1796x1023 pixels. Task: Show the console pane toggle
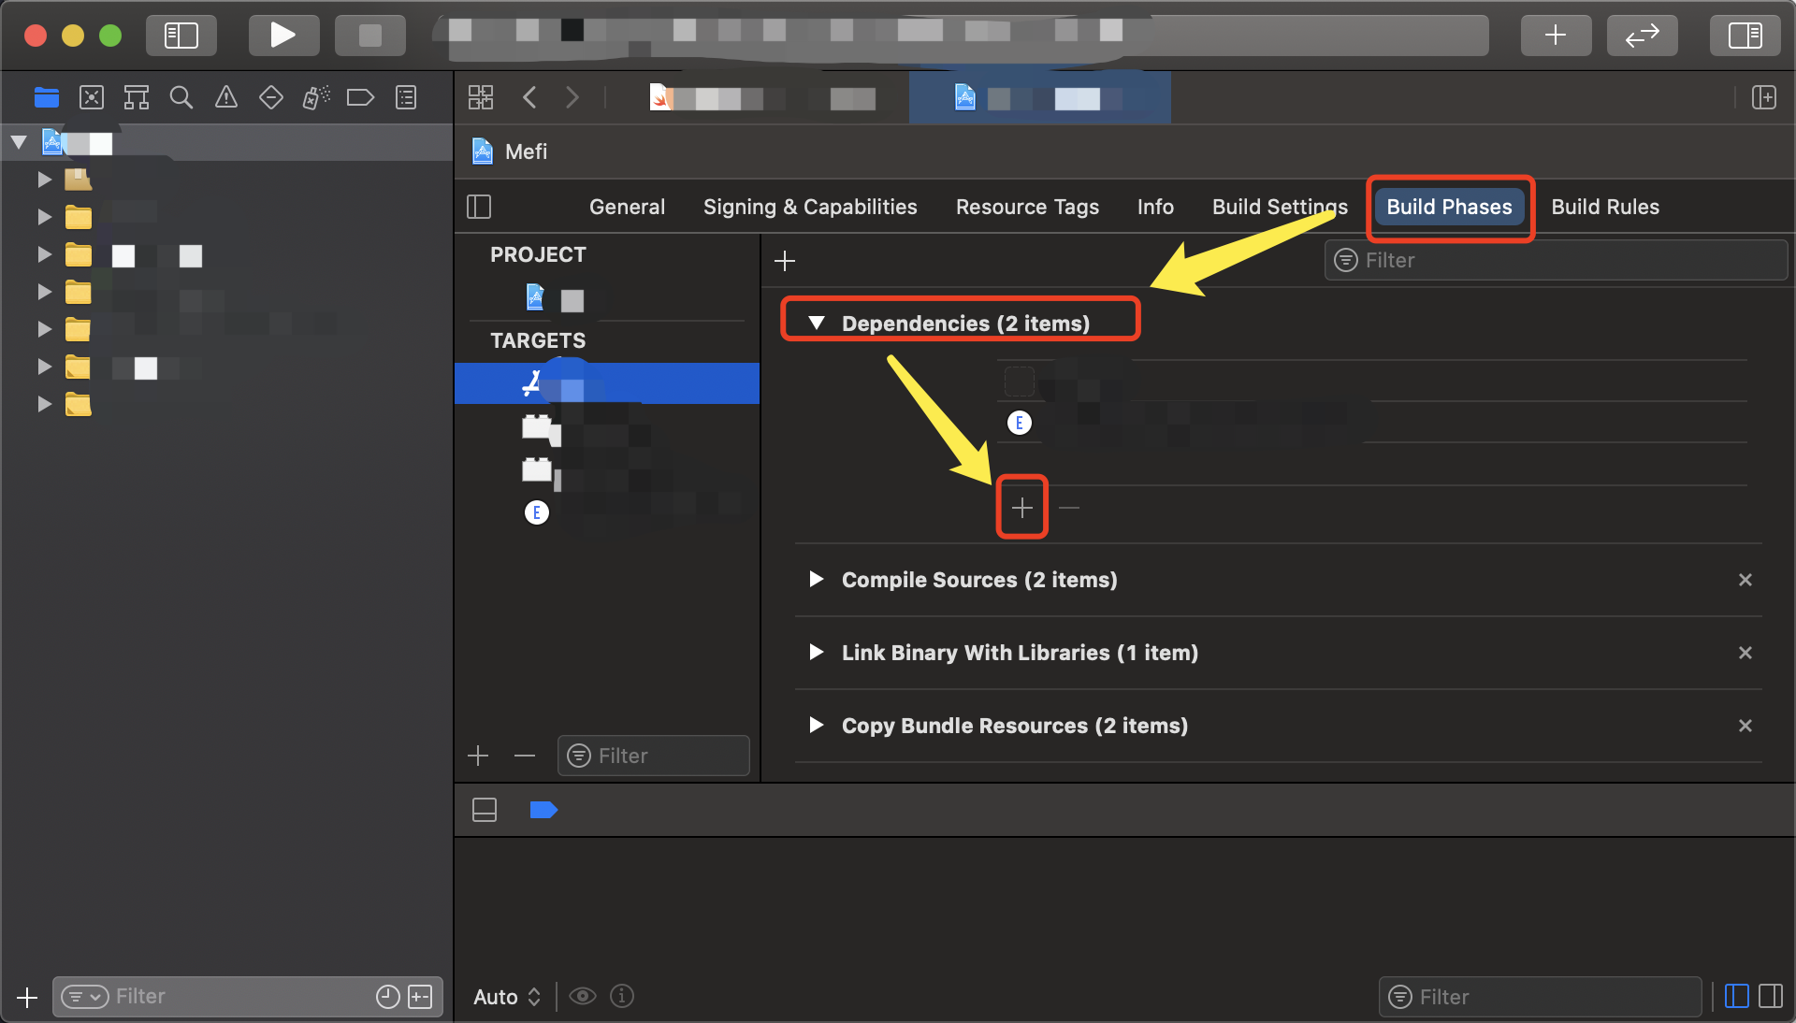1771,997
